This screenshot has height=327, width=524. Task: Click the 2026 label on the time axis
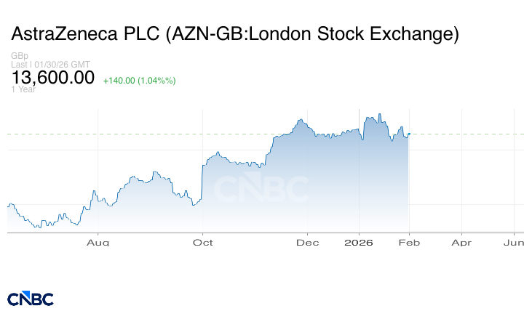point(359,242)
